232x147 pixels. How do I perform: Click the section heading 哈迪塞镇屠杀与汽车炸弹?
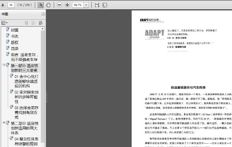[x=188, y=88]
